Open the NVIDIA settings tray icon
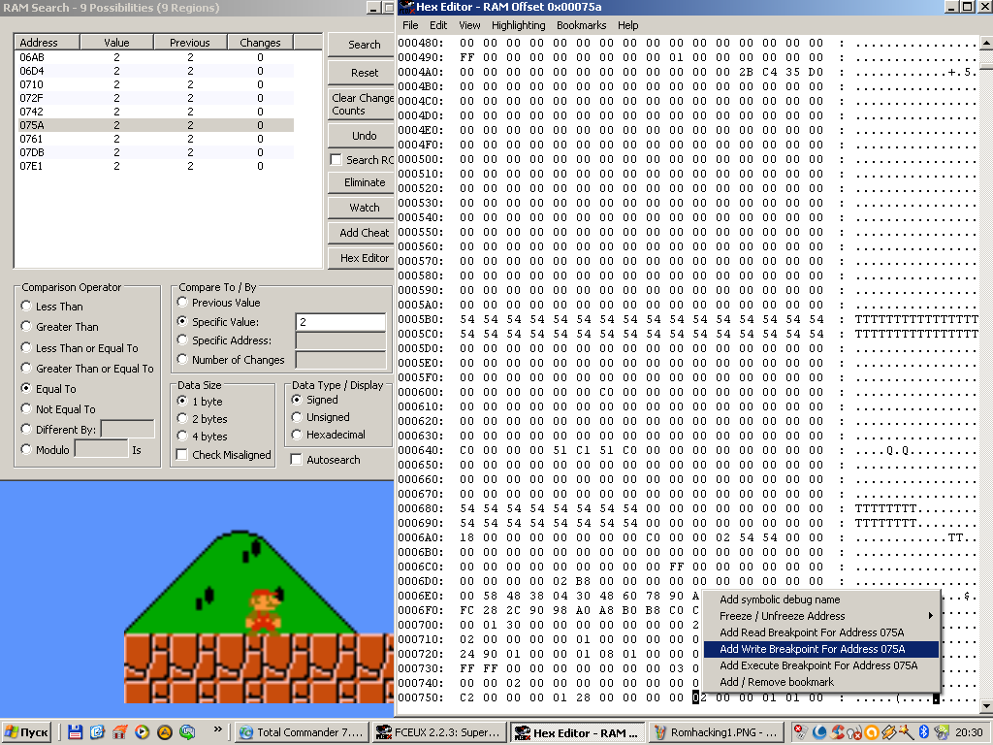 click(x=942, y=732)
